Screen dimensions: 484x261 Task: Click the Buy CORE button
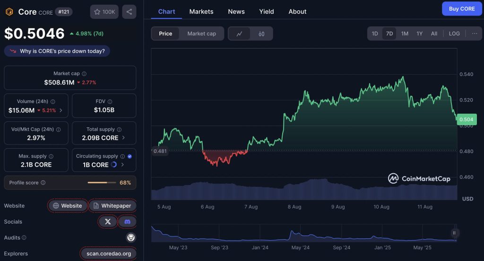[x=462, y=8]
